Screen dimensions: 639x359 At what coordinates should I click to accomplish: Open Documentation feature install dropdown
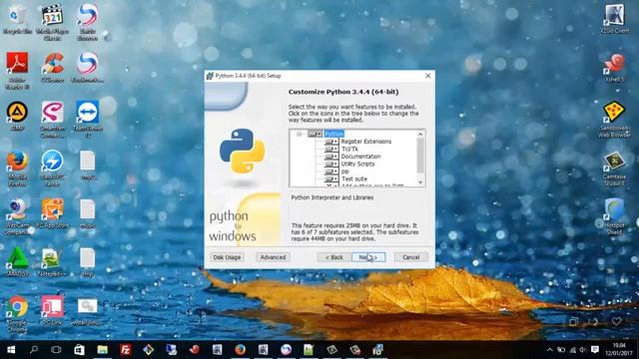click(331, 157)
